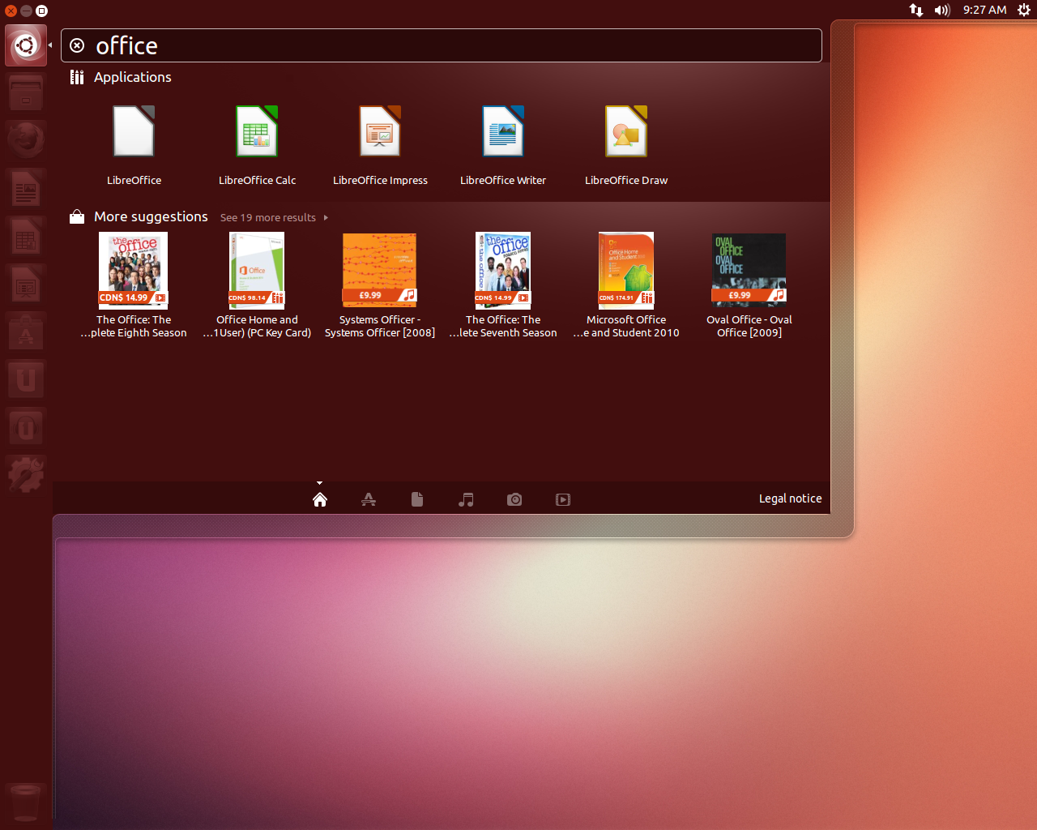Show the 9:27 AM clock calendar
Screen dimensions: 1037x830
[x=984, y=10]
